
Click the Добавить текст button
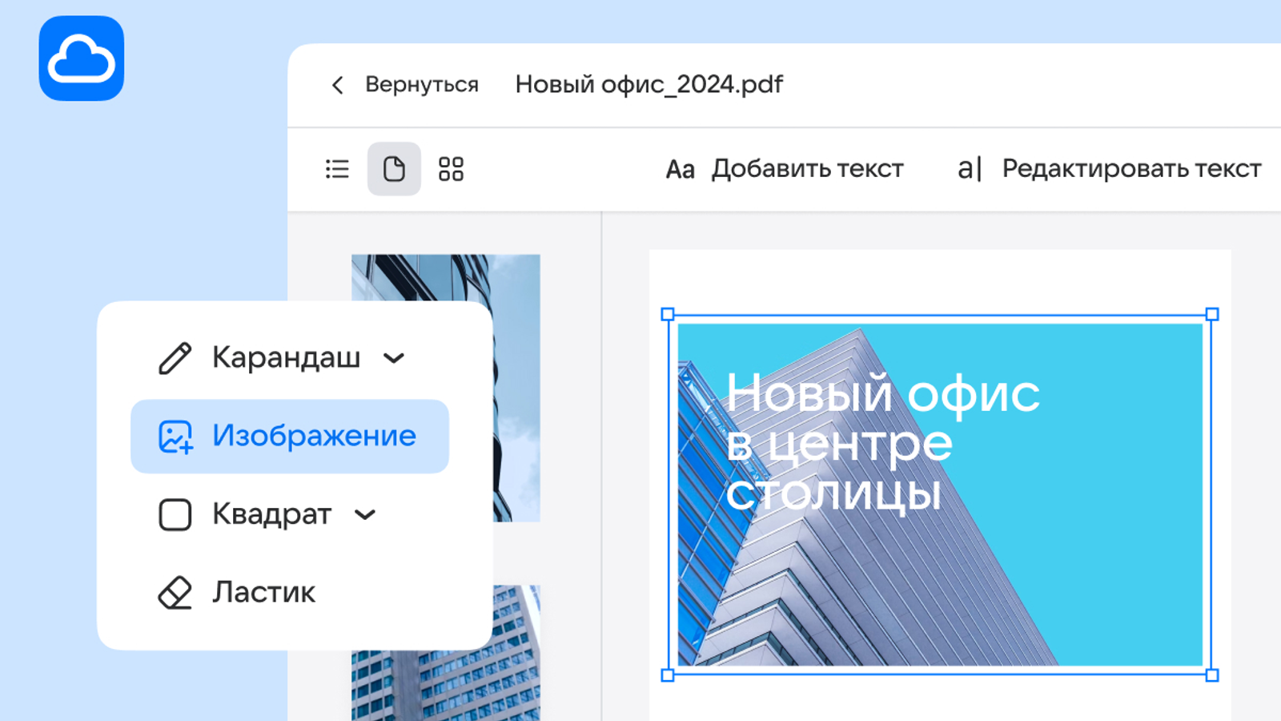807,169
